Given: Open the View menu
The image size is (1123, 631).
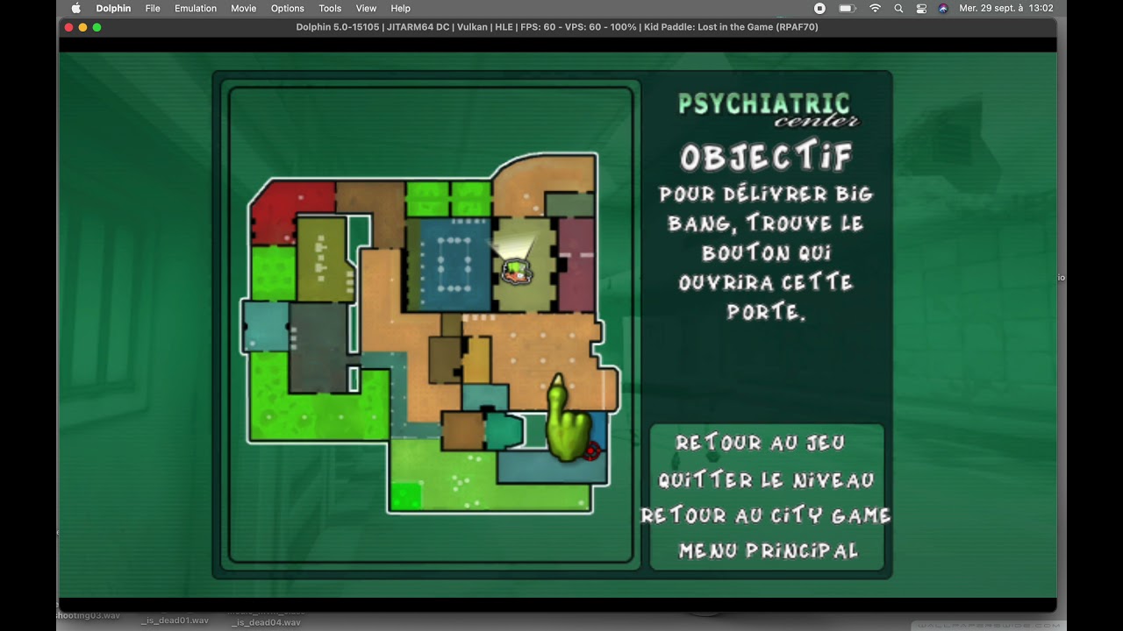Looking at the screenshot, I should [366, 8].
